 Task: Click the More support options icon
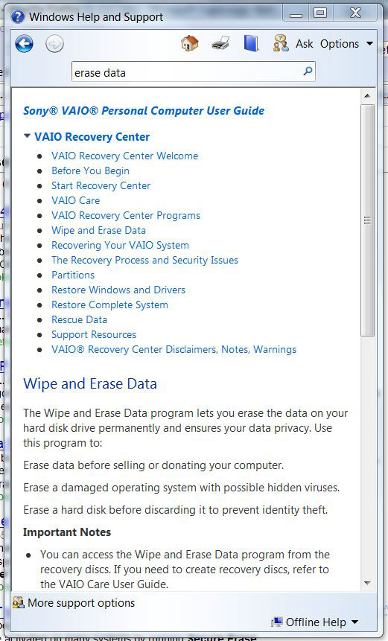tap(18, 602)
